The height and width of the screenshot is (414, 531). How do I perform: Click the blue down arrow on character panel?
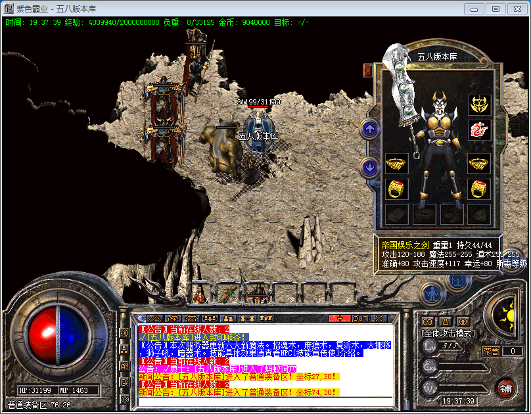[x=370, y=167]
